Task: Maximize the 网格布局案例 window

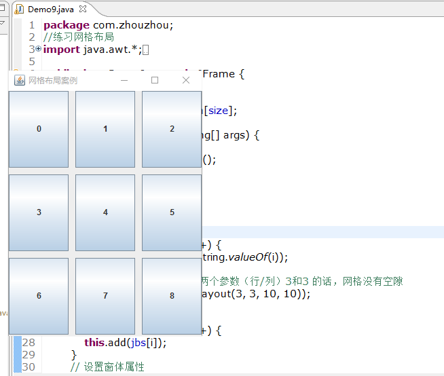Action: 155,80
